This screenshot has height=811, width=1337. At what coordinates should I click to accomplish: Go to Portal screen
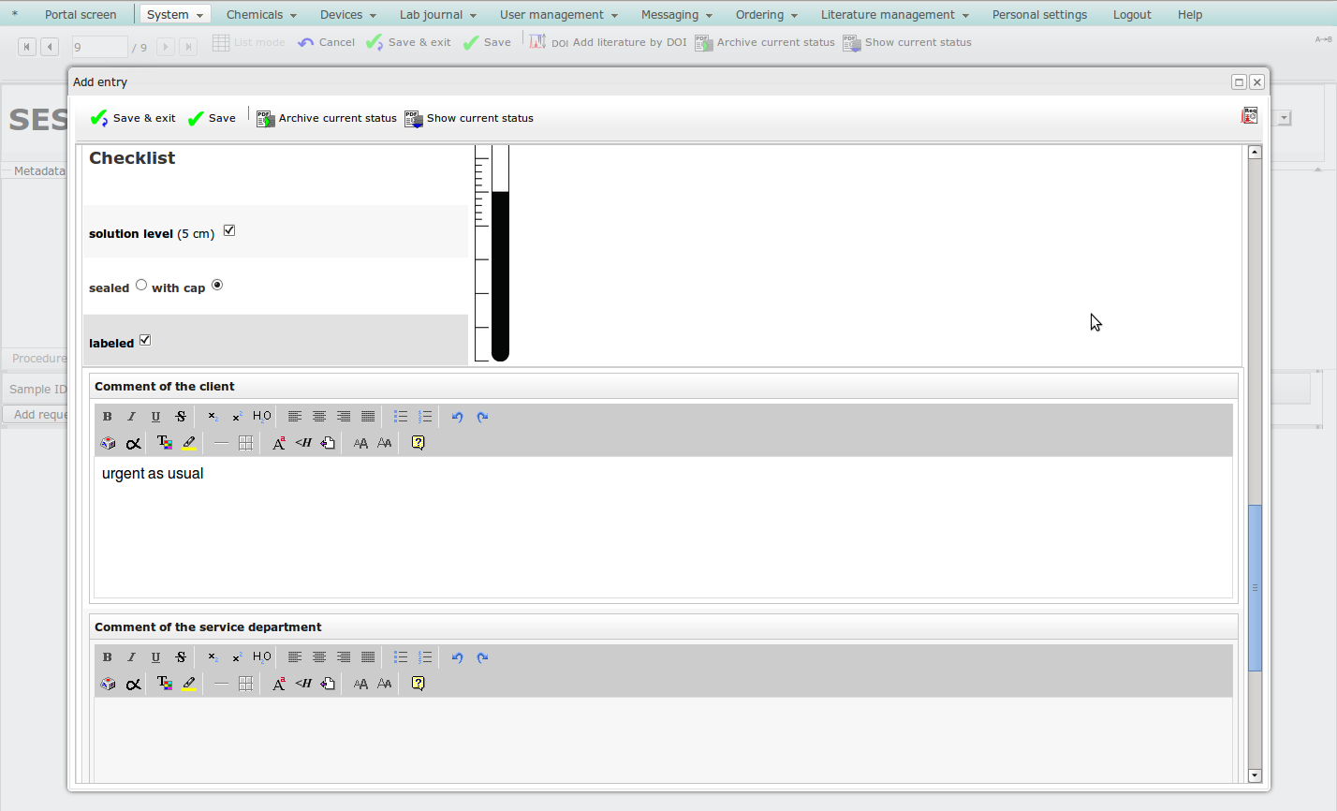point(81,15)
